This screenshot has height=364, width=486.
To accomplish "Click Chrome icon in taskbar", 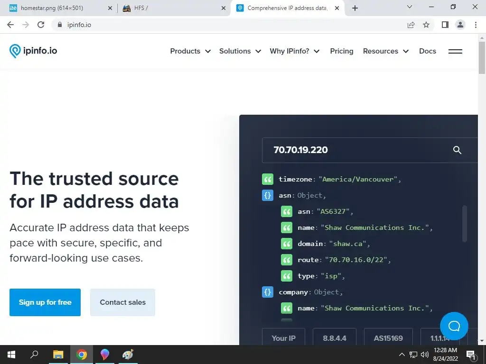I will 82,355.
